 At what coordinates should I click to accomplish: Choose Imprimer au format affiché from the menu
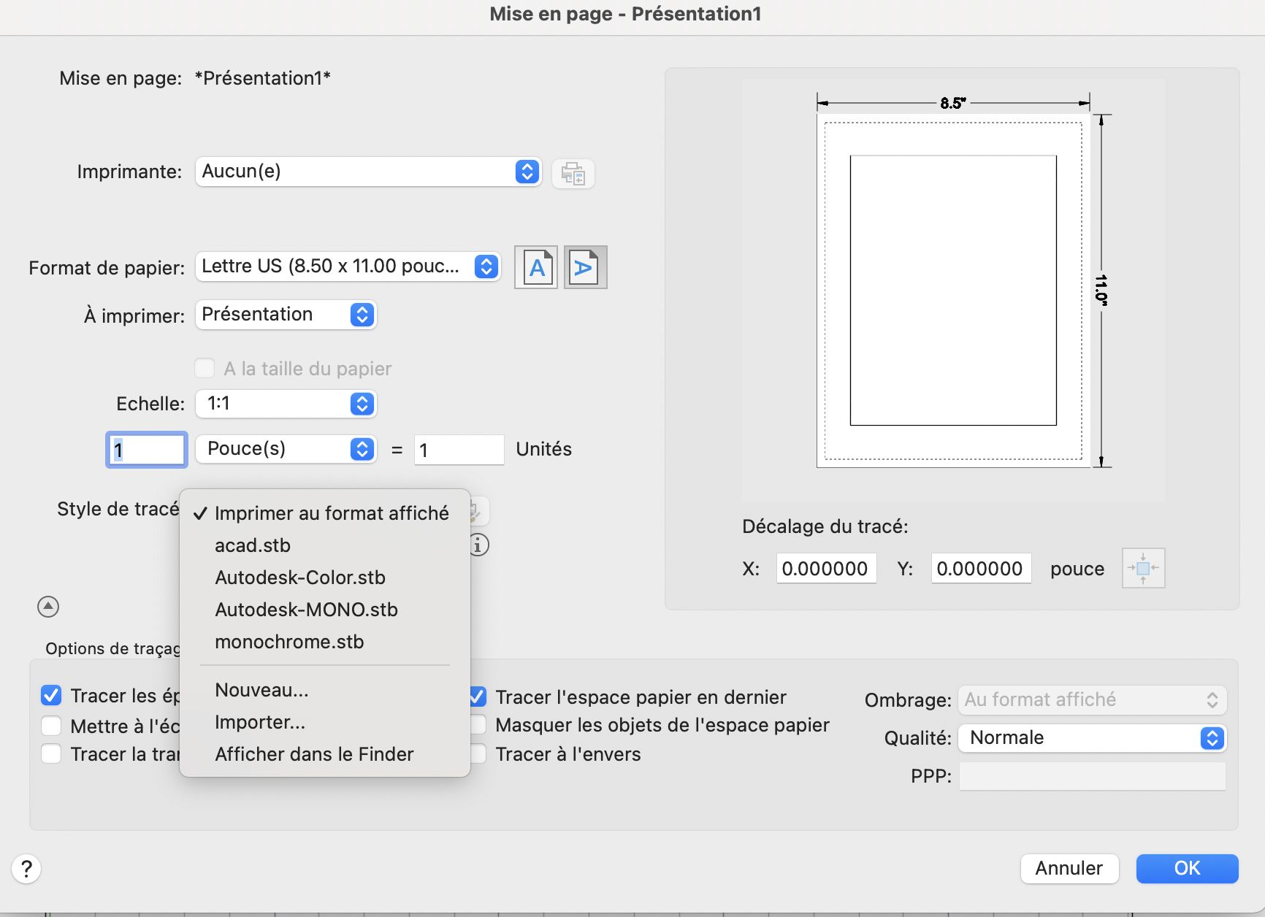pyautogui.click(x=325, y=513)
